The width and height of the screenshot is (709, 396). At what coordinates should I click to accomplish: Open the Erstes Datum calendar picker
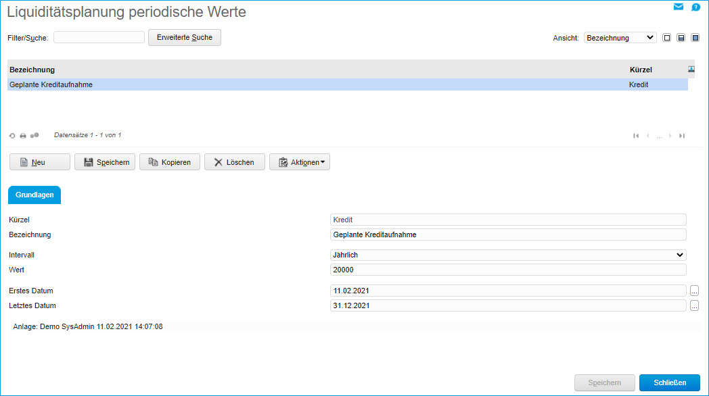pyautogui.click(x=695, y=291)
